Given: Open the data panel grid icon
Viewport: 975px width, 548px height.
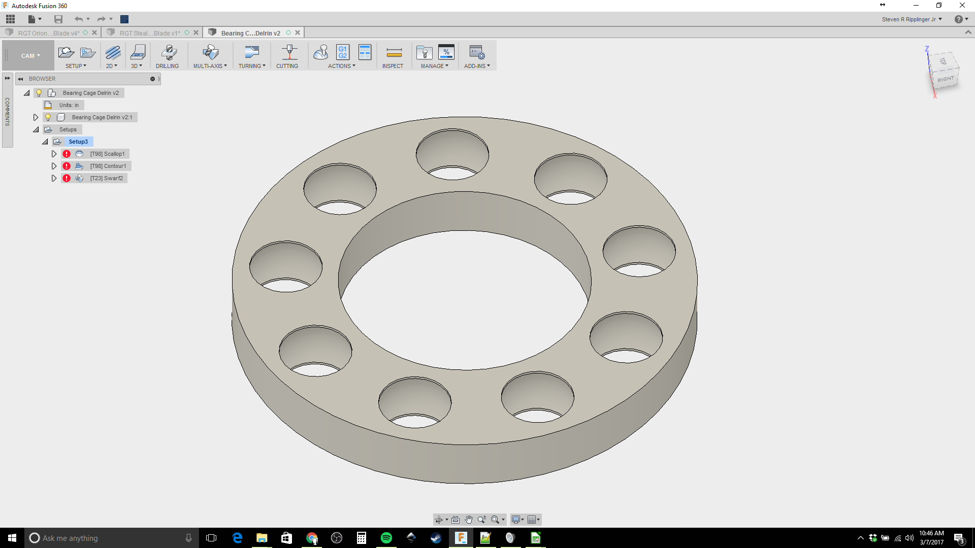Looking at the screenshot, I should (10, 19).
